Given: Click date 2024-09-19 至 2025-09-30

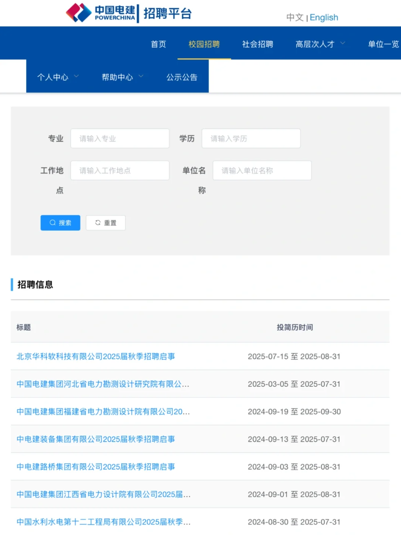Looking at the screenshot, I should coord(294,412).
